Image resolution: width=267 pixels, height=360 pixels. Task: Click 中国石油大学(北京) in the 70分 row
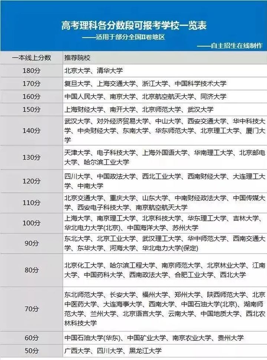click(209, 304)
